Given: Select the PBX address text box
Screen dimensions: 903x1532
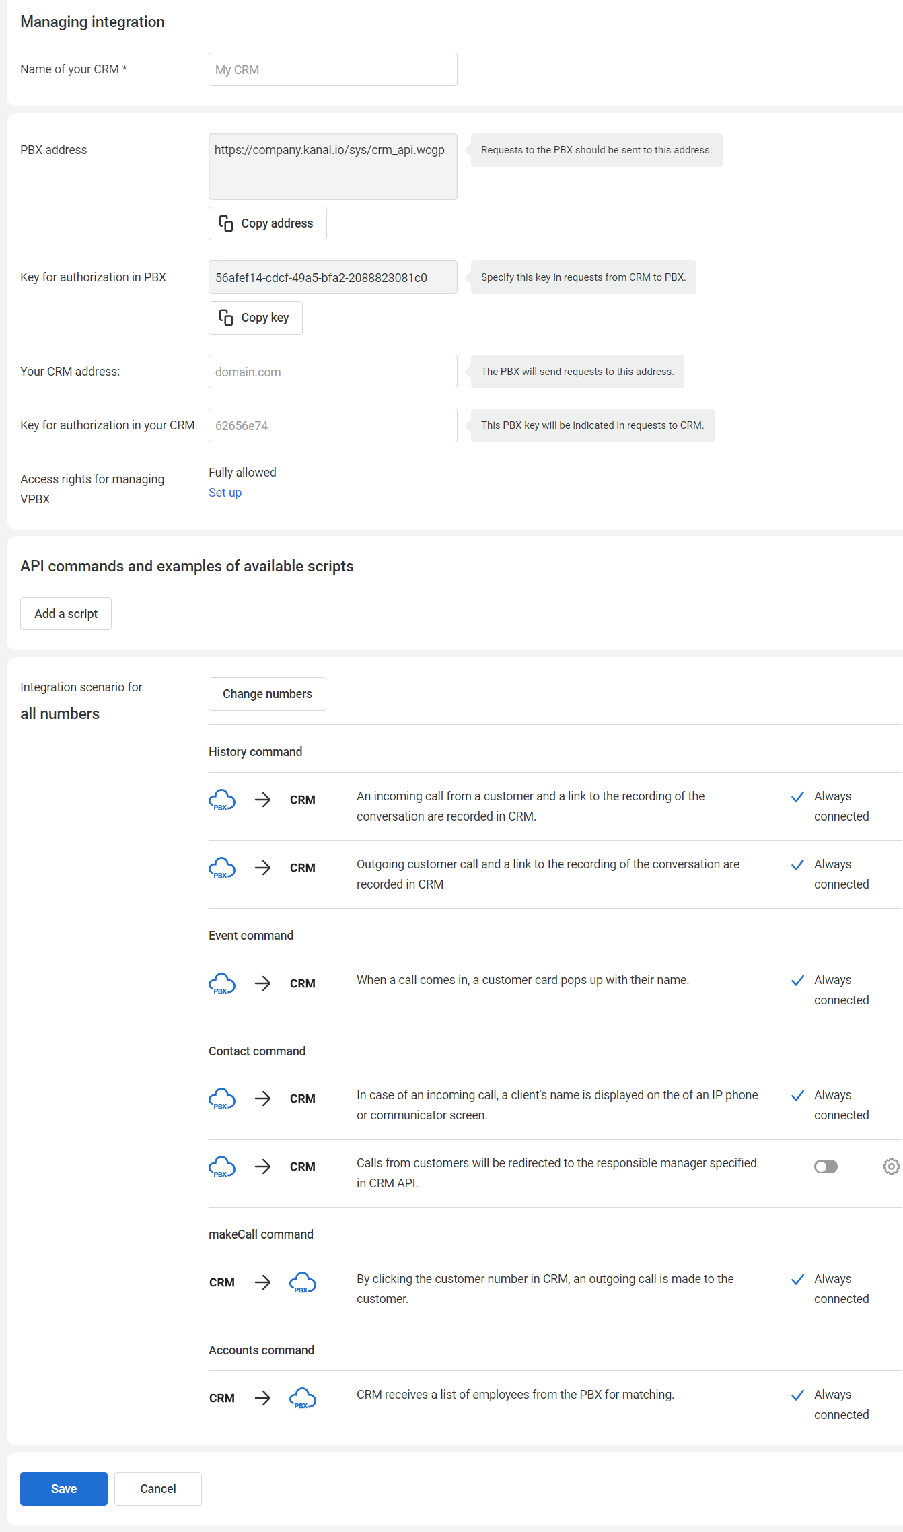Looking at the screenshot, I should pos(333,166).
